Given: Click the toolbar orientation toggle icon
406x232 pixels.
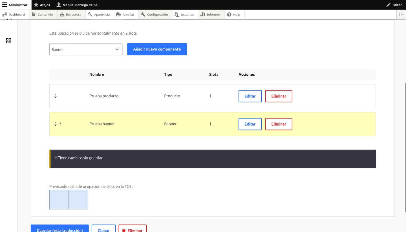Looking at the screenshot, I should pyautogui.click(x=401, y=14).
